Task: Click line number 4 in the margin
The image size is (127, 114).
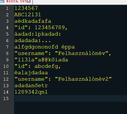Action: click(x=7, y=28)
